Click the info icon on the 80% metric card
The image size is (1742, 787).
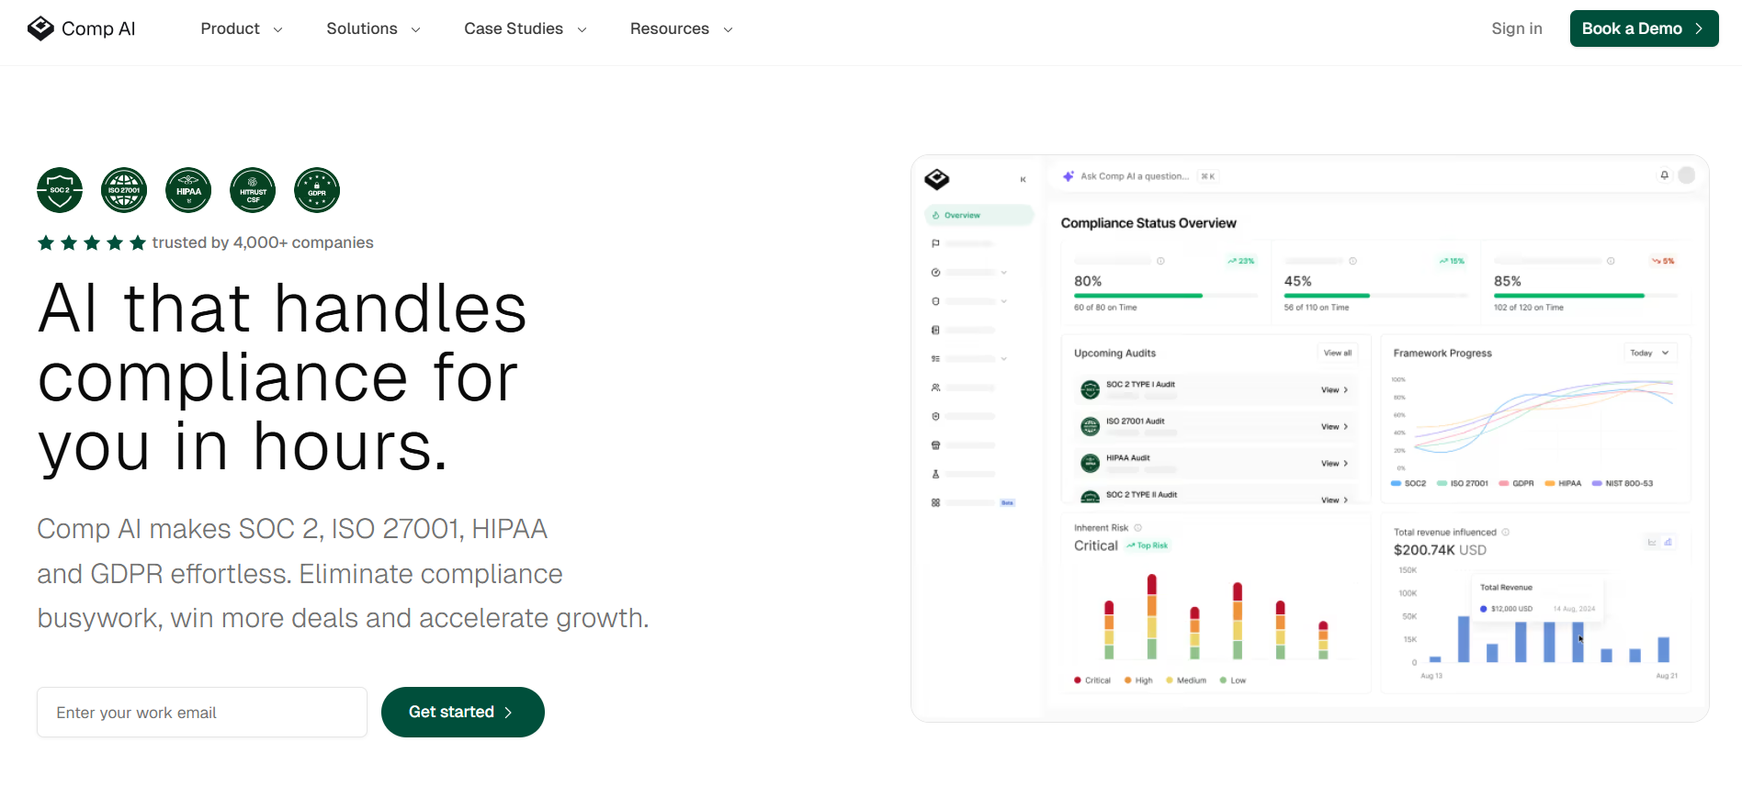pyautogui.click(x=1160, y=262)
